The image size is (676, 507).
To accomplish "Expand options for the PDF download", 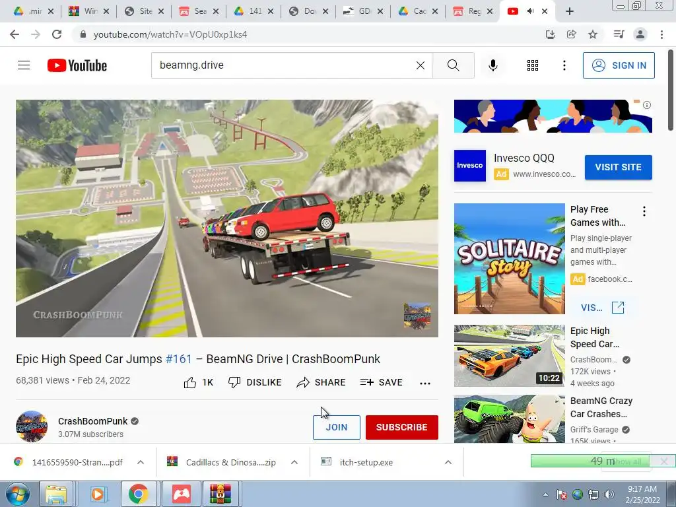I will pyautogui.click(x=141, y=462).
